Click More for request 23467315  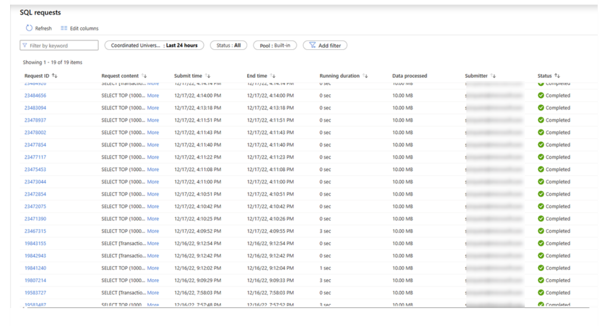pyautogui.click(x=153, y=231)
